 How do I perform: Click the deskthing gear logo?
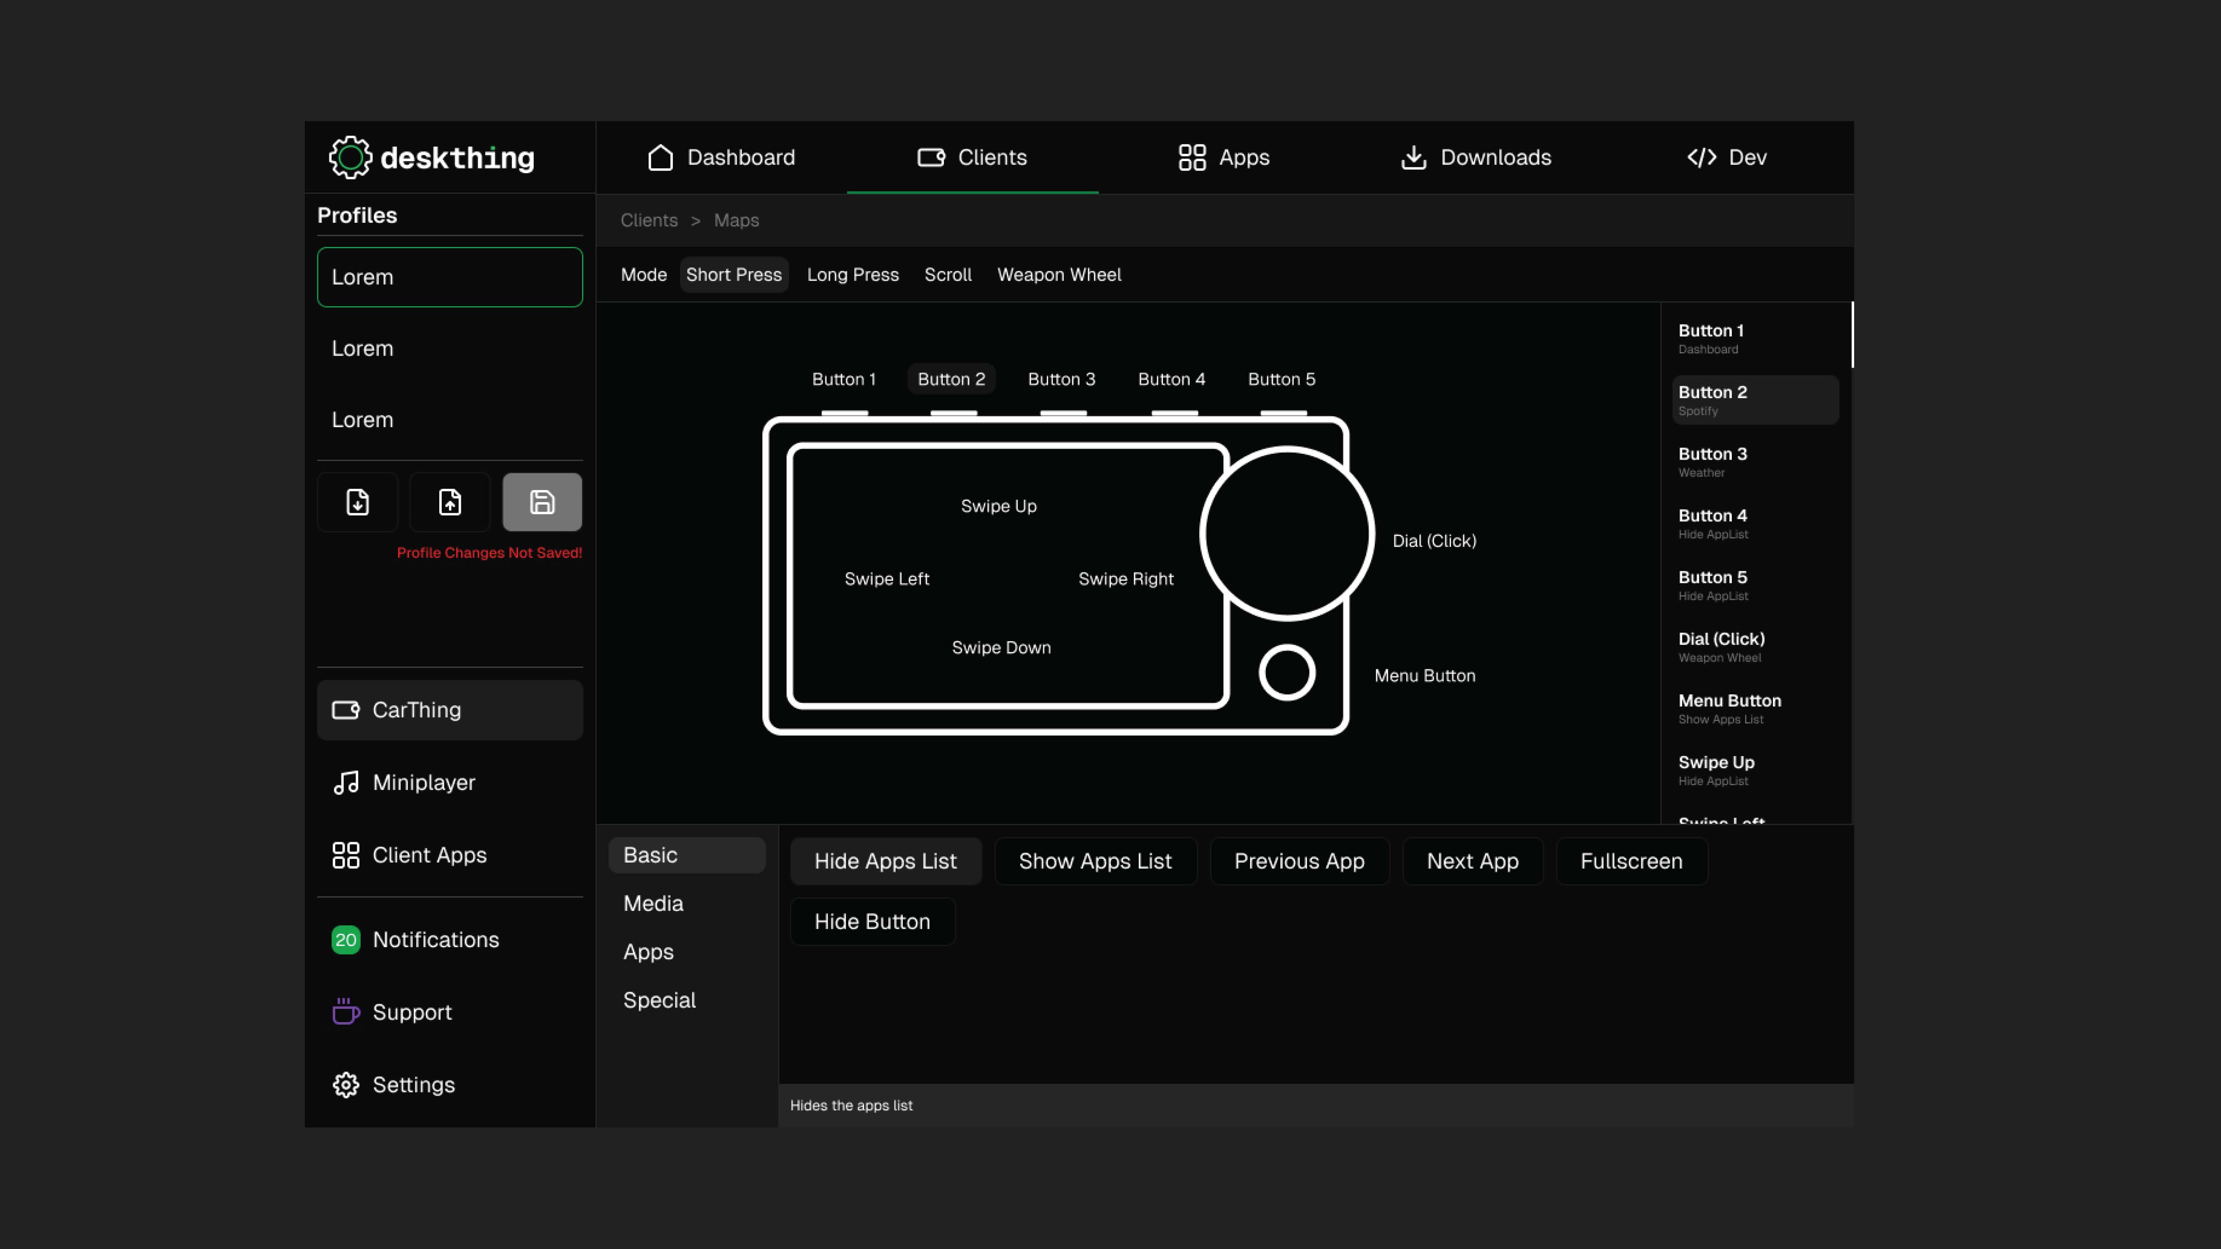[350, 157]
